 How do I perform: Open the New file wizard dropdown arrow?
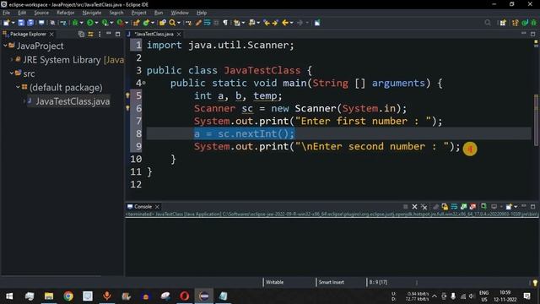(13, 23)
